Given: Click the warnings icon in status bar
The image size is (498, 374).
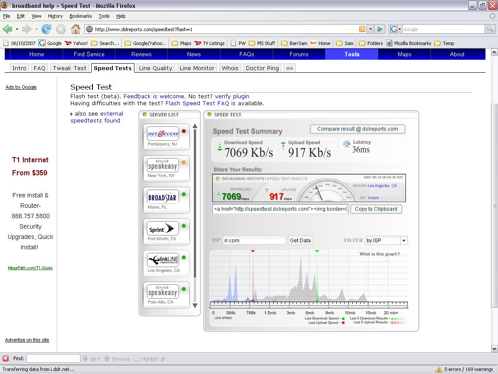Looking at the screenshot, I should pos(439,369).
